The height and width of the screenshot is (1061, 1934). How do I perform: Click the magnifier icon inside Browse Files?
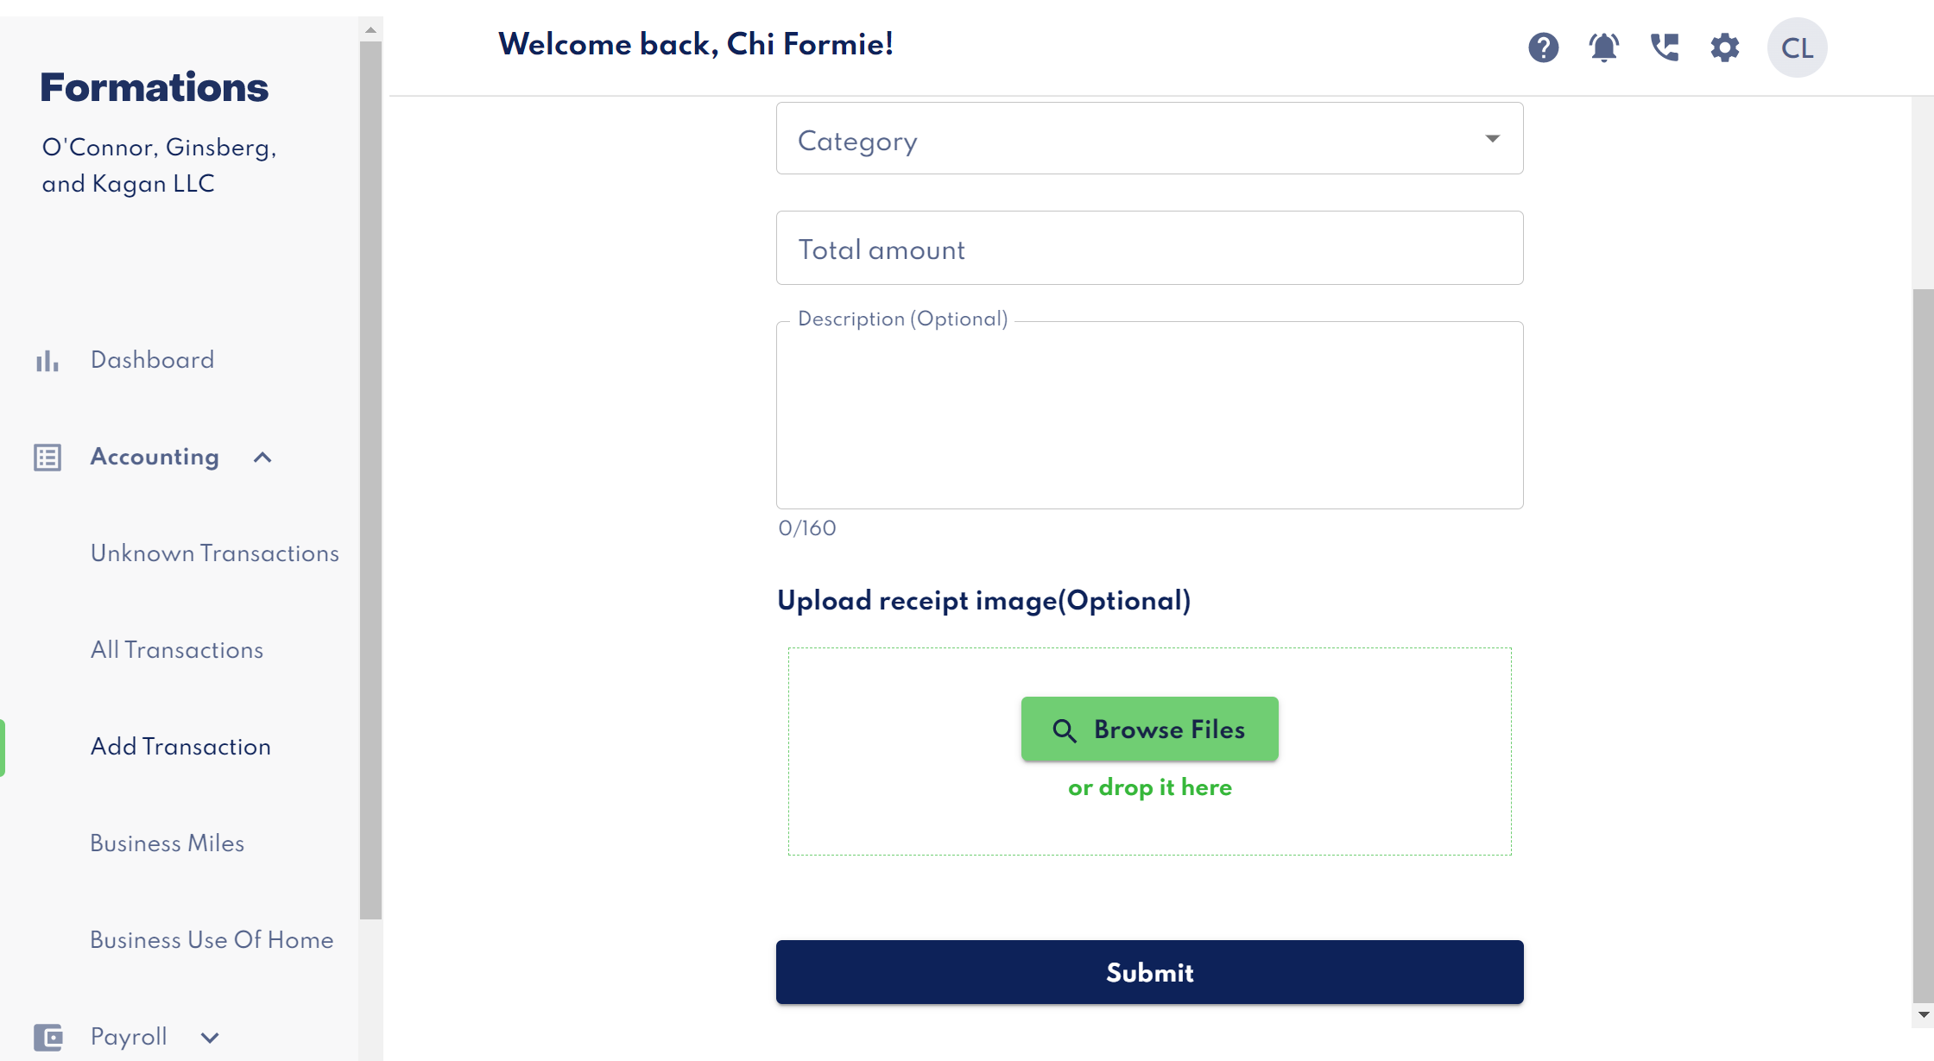1065,729
